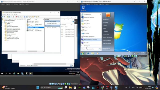This screenshot has height=90, width=160.
Task: Open Help and Support in Start menu
Action: (107, 43)
